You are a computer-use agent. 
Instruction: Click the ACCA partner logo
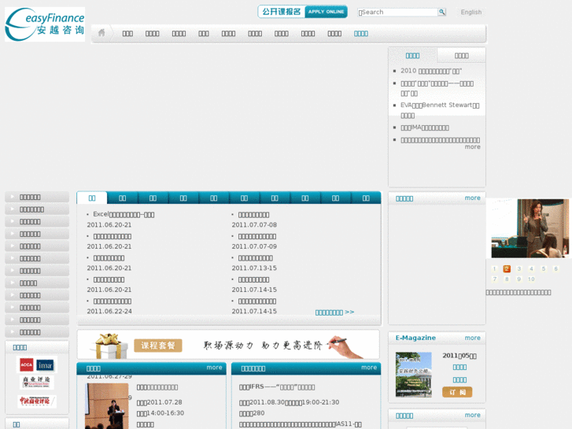point(27,364)
